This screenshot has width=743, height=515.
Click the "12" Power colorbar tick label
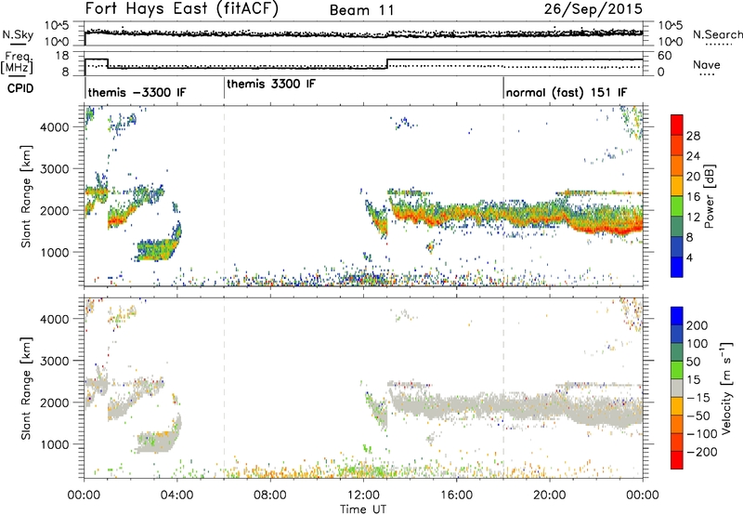(693, 218)
